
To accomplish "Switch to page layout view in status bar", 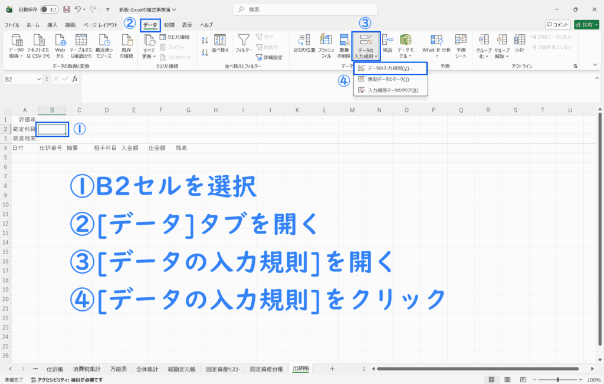I will (x=506, y=380).
